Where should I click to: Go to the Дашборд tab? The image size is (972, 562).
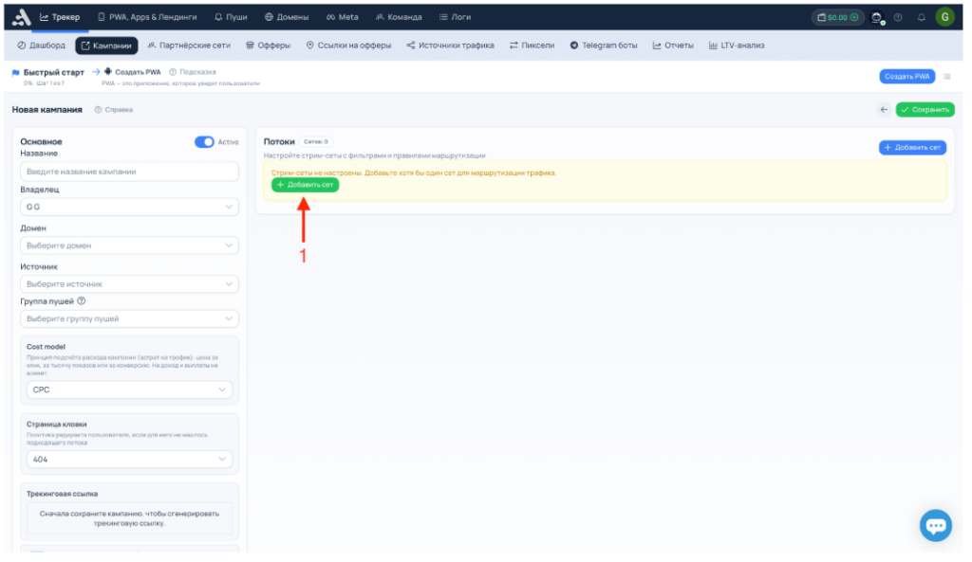tap(41, 45)
